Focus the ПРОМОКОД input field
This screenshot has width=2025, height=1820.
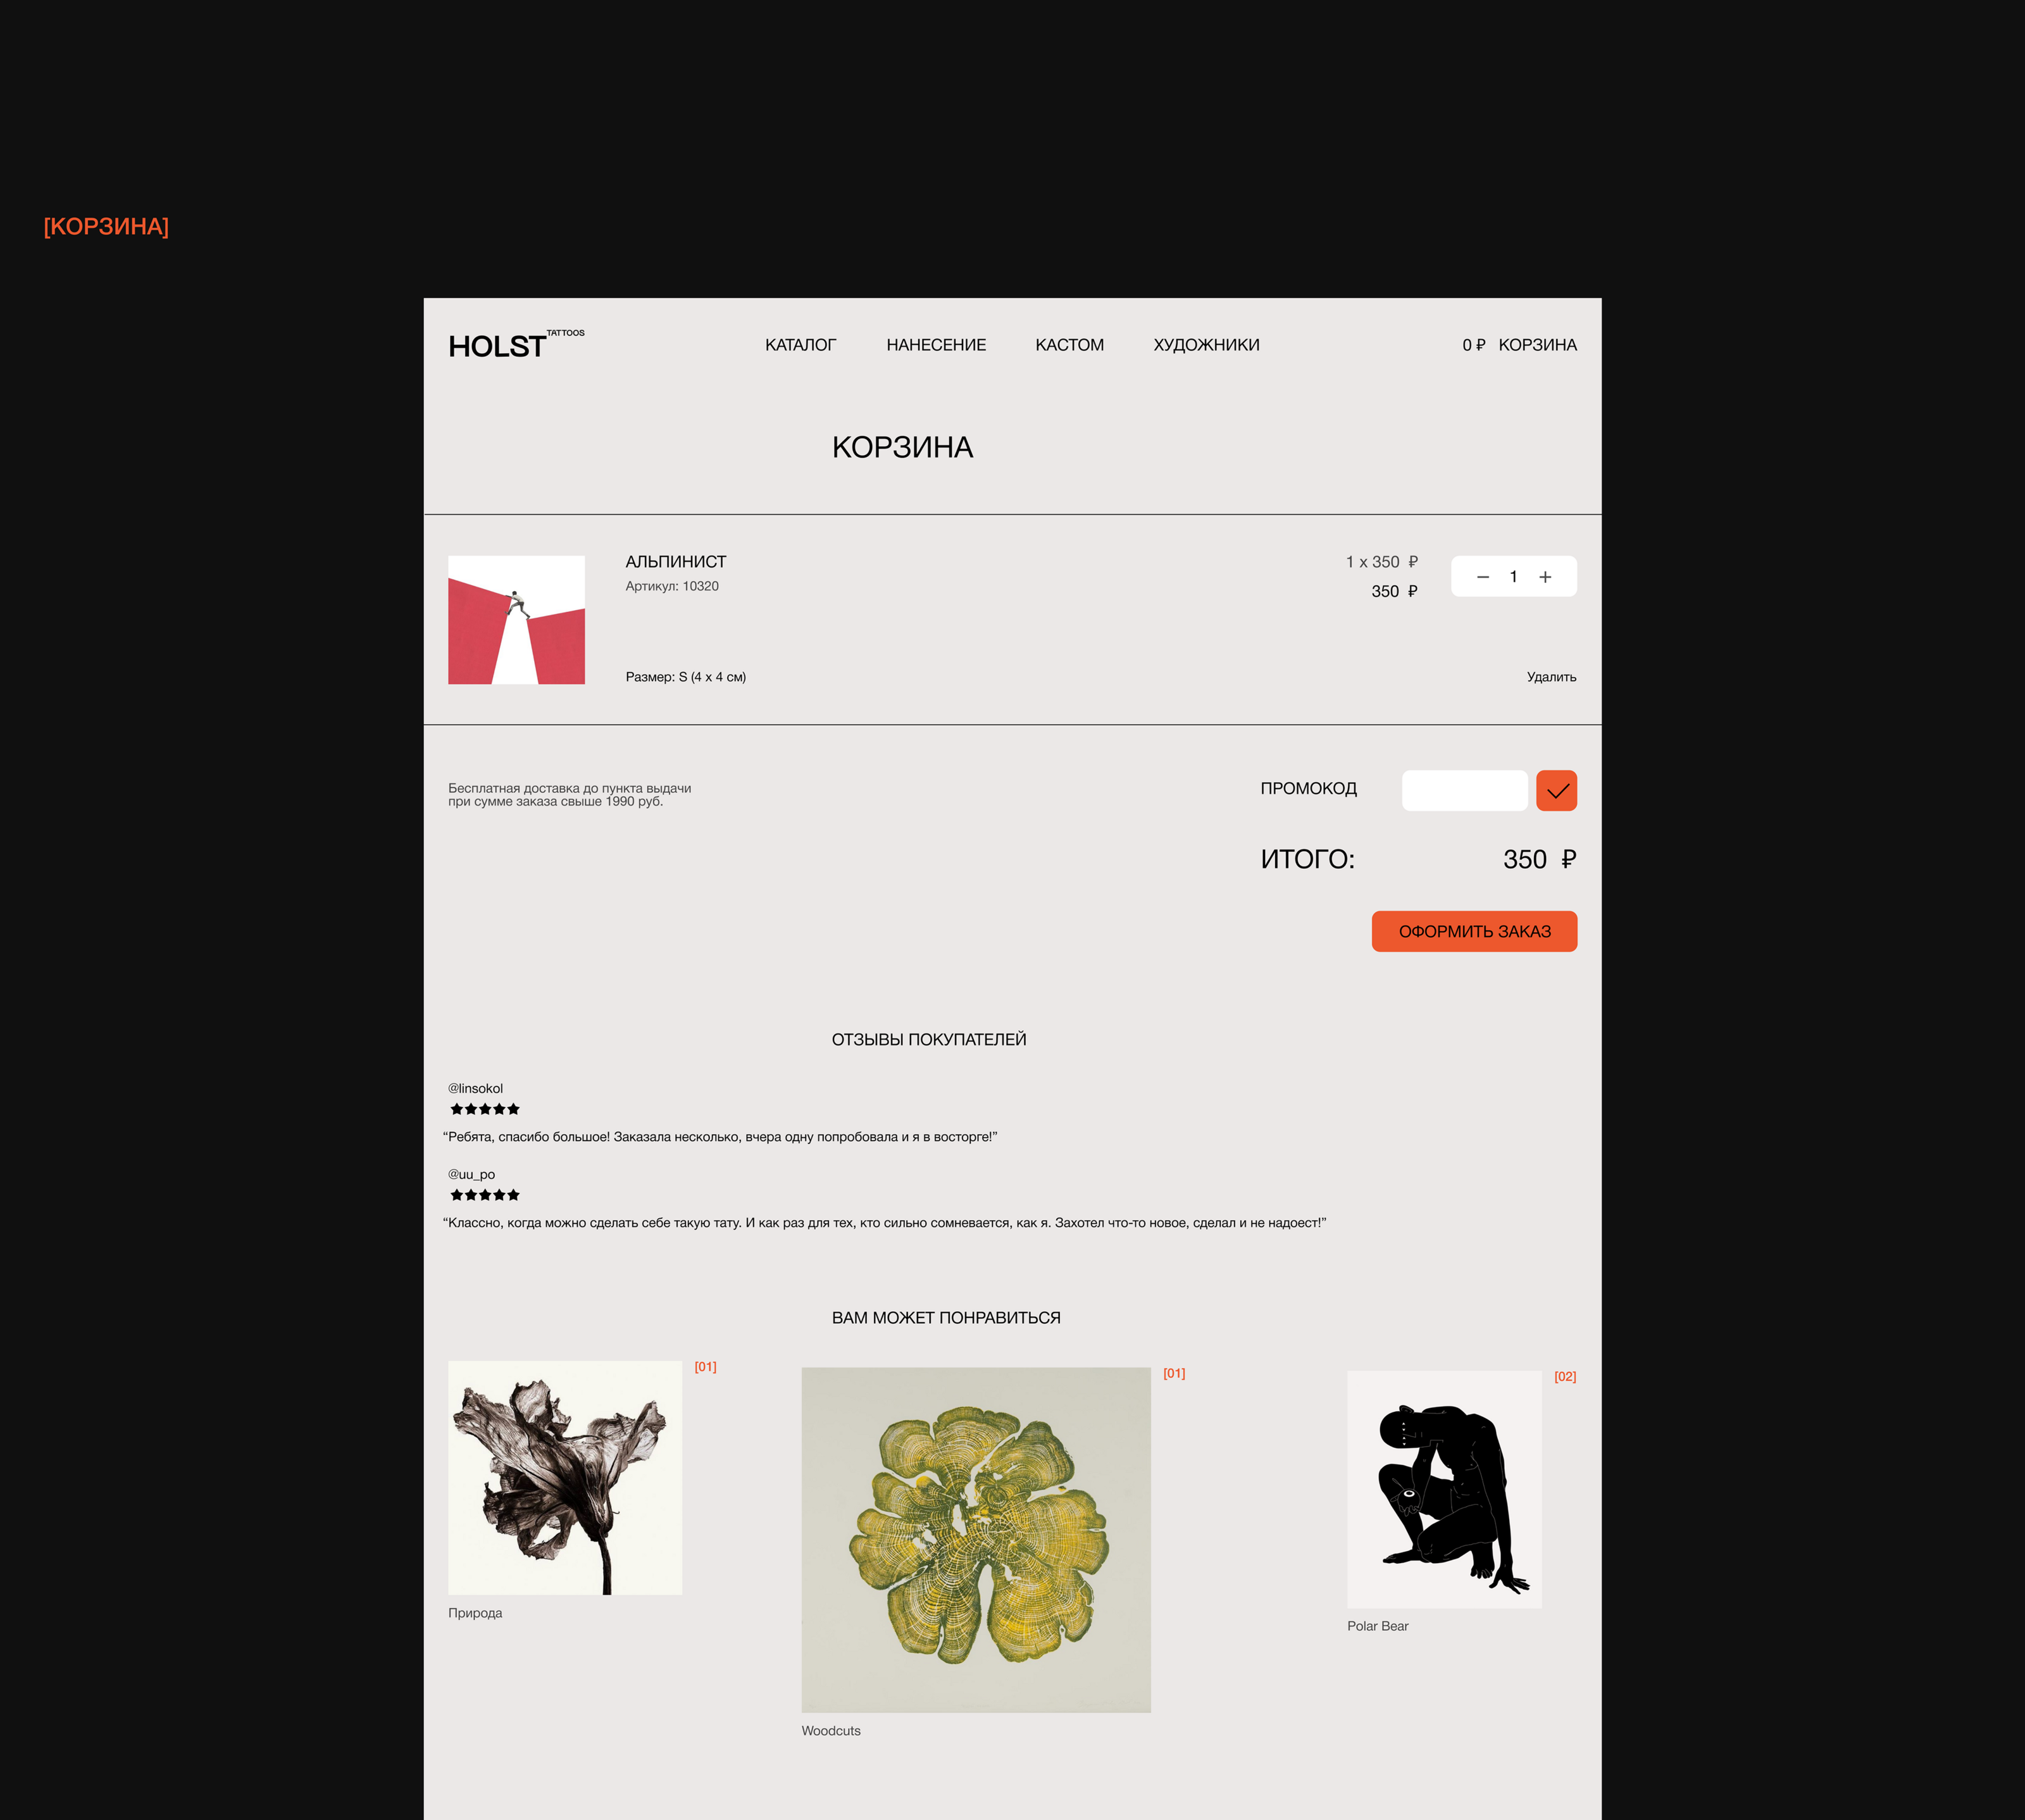1464,790
